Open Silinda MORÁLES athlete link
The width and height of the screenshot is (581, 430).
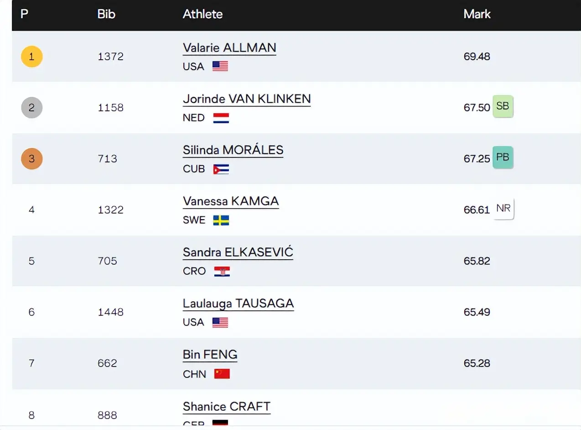233,150
